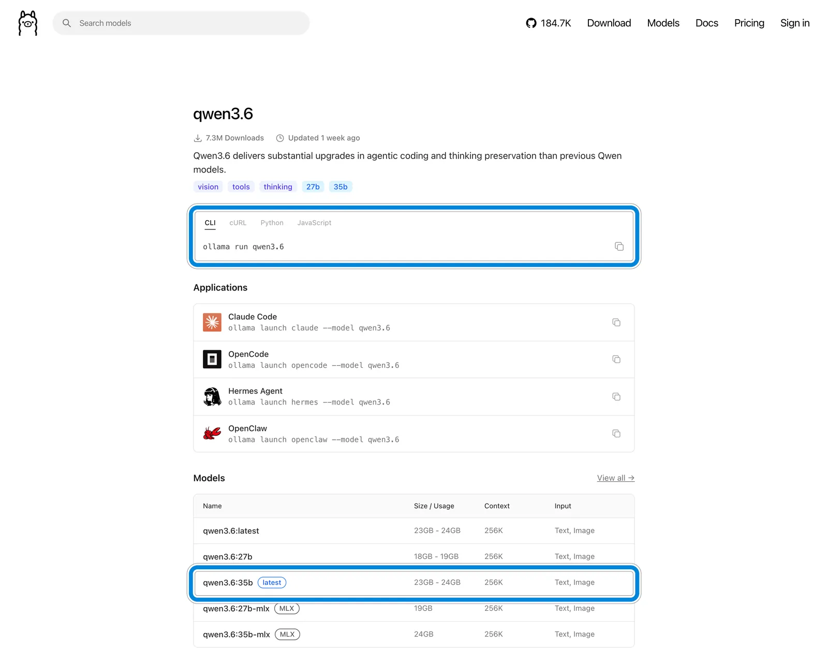Copy the ollama run qwen3.6 command

(x=619, y=247)
